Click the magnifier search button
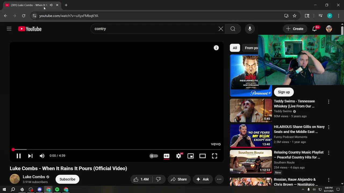 233,29
